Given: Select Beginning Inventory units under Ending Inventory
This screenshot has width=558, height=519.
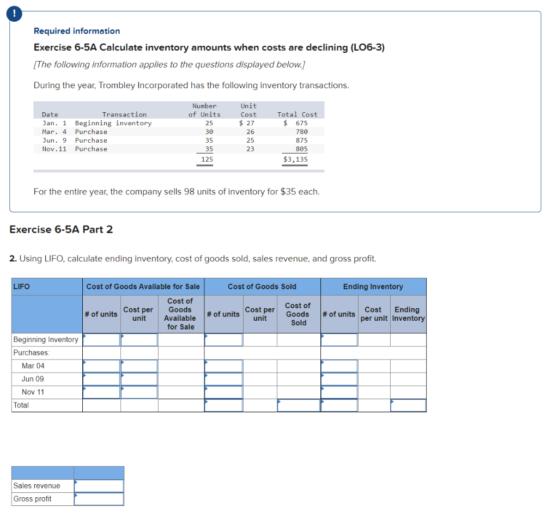Looking at the screenshot, I should click(x=339, y=339).
